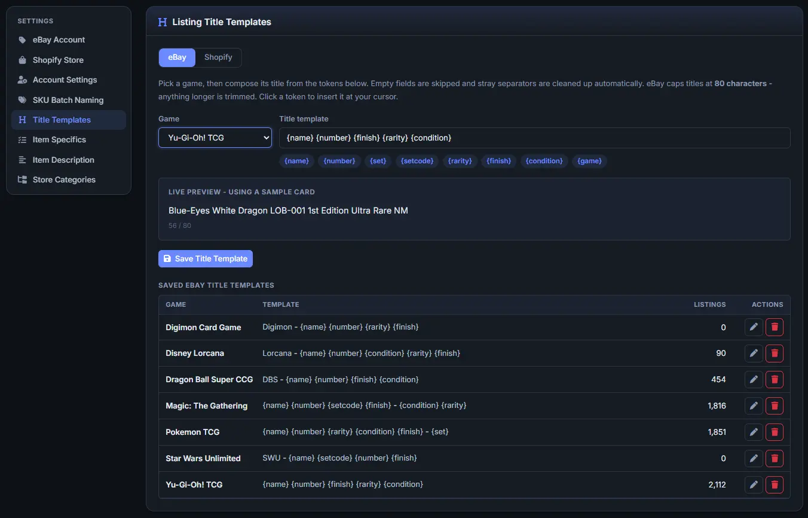Image resolution: width=808 pixels, height=518 pixels.
Task: Add the {game} token to template
Action: (x=590, y=161)
